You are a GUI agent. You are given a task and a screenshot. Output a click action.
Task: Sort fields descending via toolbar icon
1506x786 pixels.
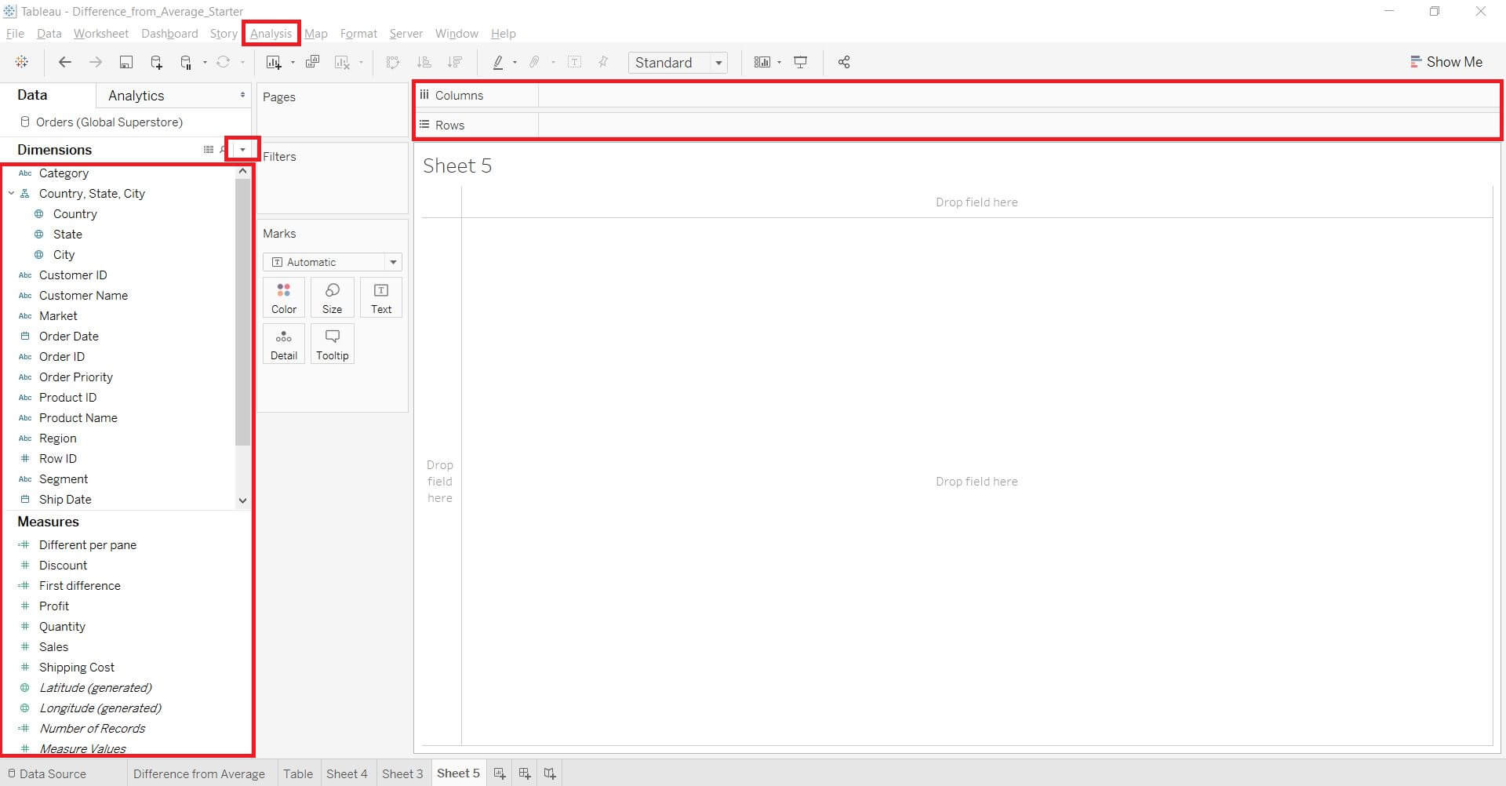455,62
